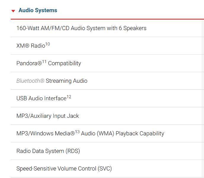Select the Streaming Audio row
Image resolution: width=204 pixels, height=178 pixels.
(66, 81)
